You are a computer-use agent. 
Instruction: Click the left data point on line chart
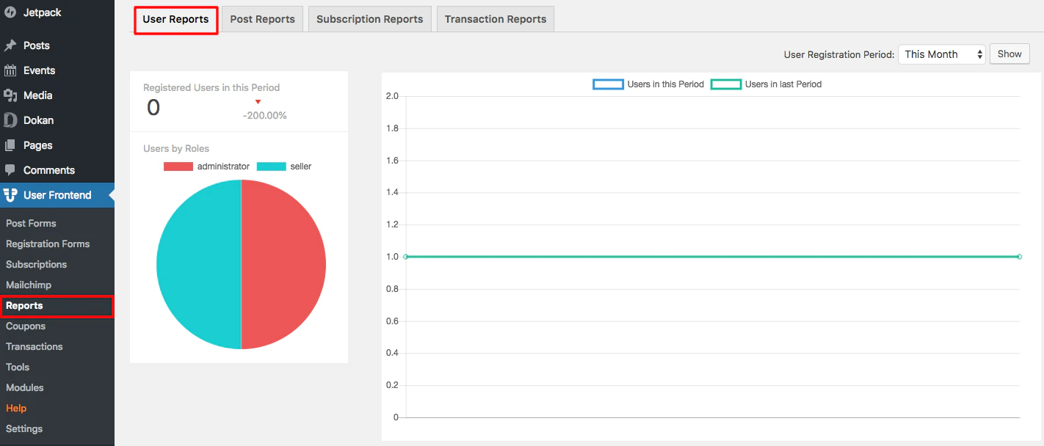[x=406, y=257]
